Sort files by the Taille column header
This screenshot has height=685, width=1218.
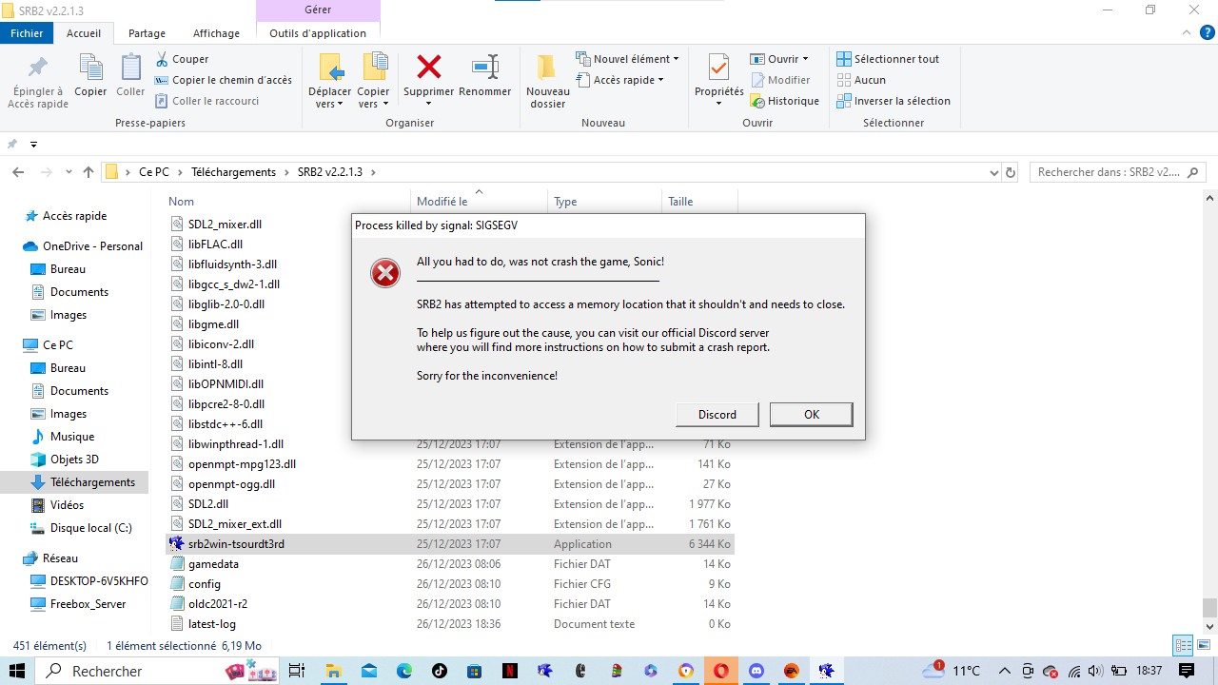coord(699,202)
